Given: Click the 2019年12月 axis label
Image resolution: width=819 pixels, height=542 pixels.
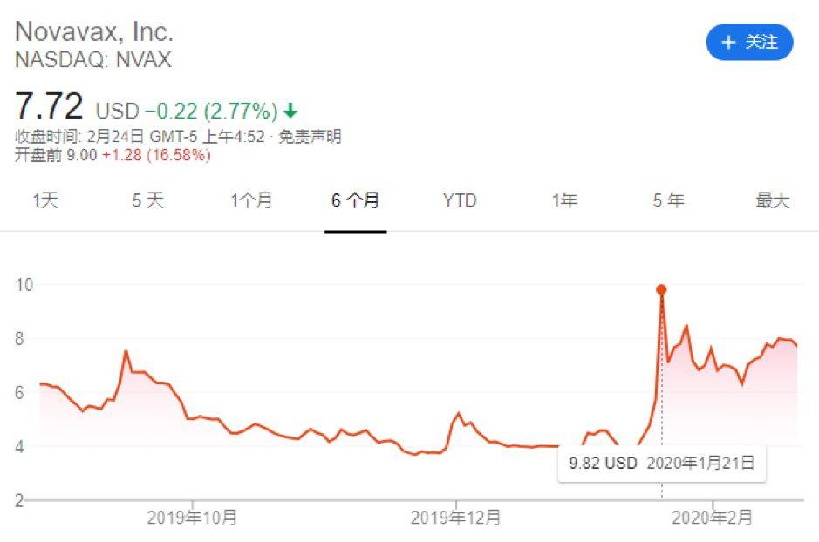Looking at the screenshot, I should point(455,518).
